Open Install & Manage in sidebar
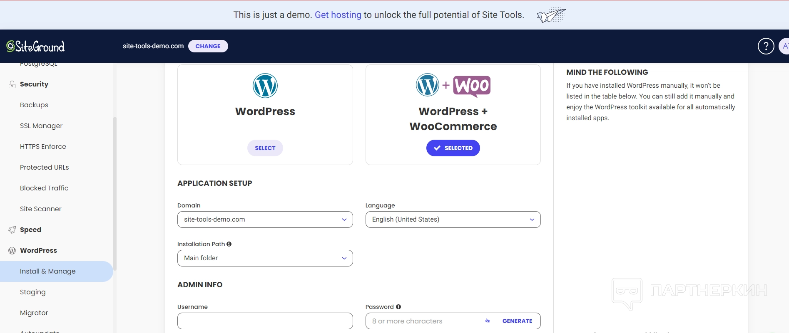This screenshot has width=789, height=333. click(x=56, y=271)
